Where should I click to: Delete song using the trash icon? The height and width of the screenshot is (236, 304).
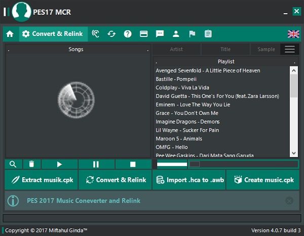31,164
